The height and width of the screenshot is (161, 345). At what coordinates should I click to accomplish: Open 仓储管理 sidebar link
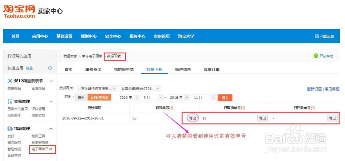pyautogui.click(x=14, y=156)
